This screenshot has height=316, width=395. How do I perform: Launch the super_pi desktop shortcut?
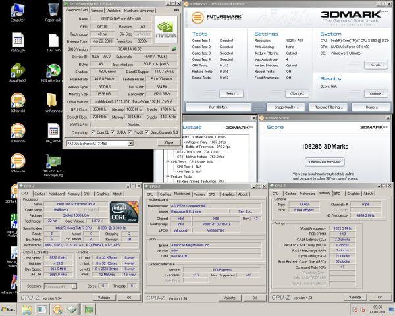(14, 225)
